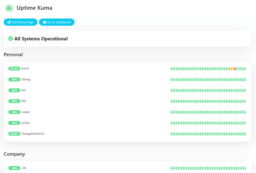Go to Dashboard button
This screenshot has width=256, height=173.
[57, 22]
